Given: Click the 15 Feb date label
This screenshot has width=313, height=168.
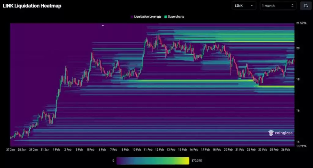Looking at the screenshot, I should (182, 149).
